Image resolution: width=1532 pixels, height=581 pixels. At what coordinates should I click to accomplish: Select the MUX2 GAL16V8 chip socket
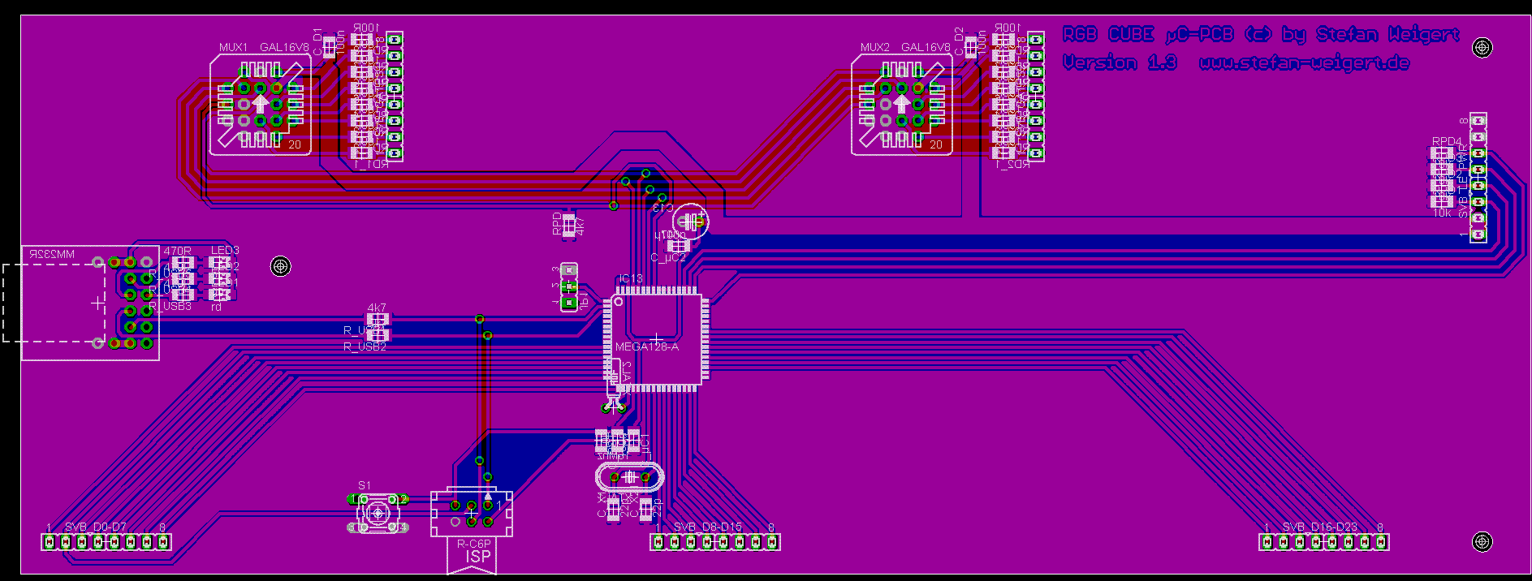point(902,105)
